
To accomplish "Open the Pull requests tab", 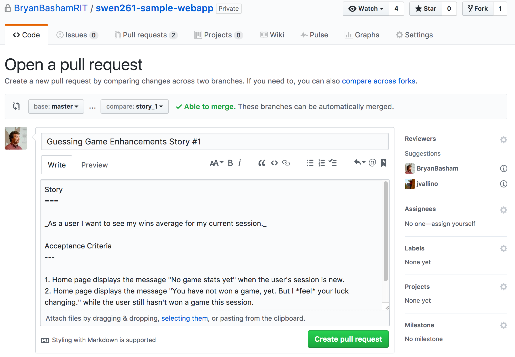I will click(x=146, y=35).
